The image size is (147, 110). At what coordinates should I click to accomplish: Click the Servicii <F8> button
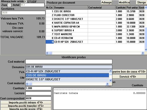pos(129,77)
